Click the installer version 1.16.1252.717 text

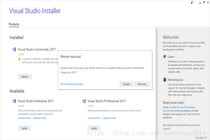(201, 138)
